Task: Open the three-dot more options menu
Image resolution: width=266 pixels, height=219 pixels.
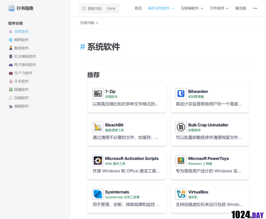Action: 255,8
